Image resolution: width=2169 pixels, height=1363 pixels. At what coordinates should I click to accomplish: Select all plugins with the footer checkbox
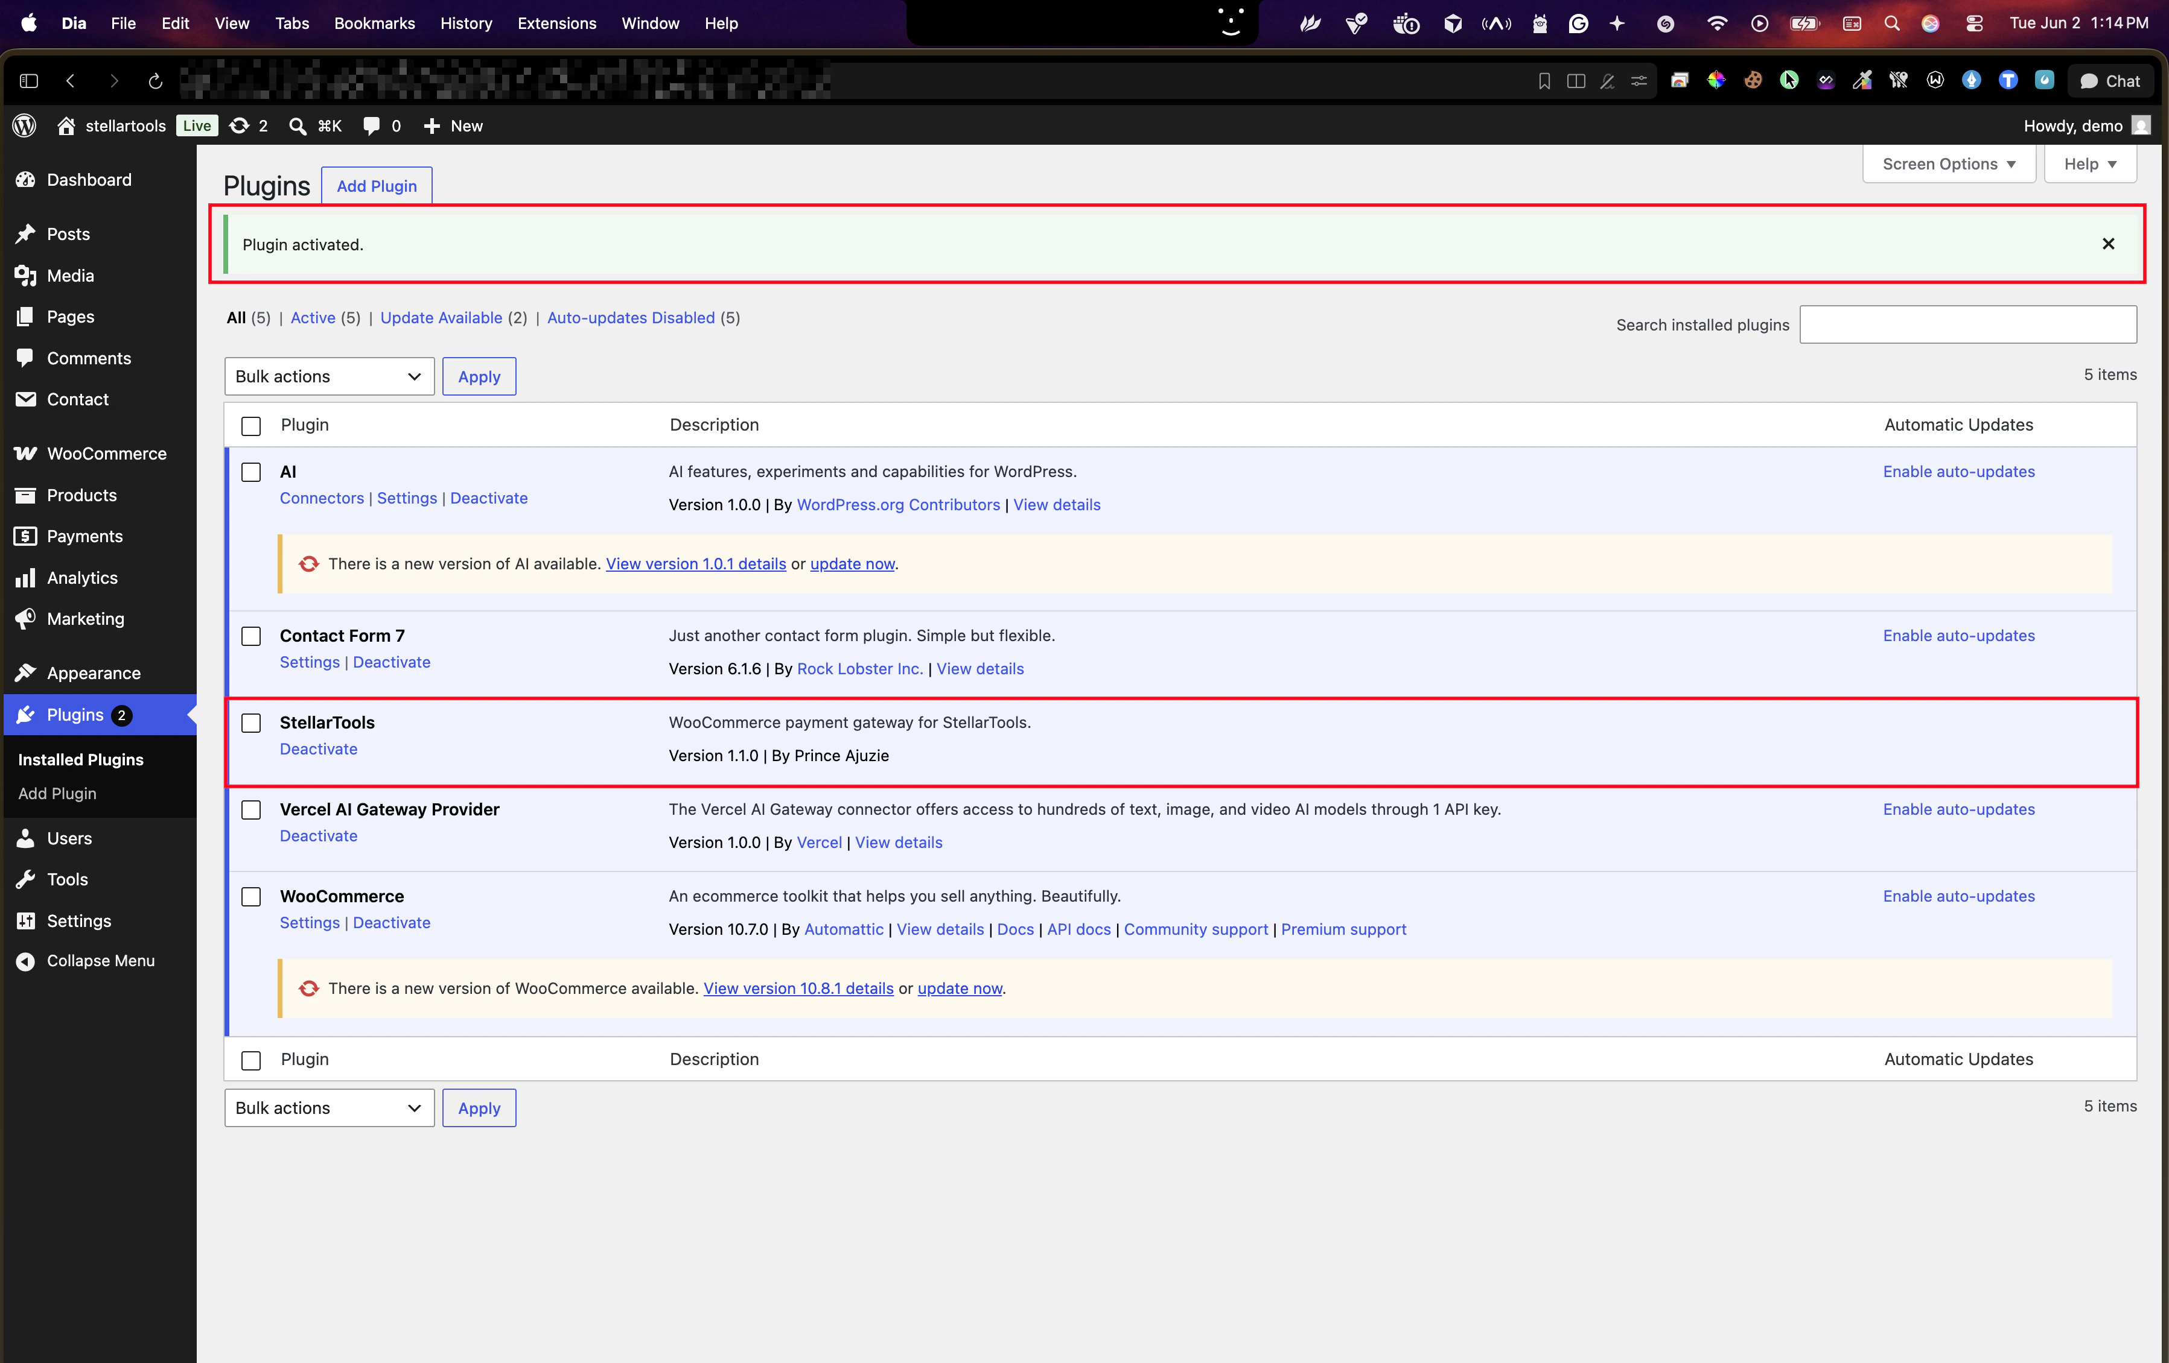coord(251,1060)
